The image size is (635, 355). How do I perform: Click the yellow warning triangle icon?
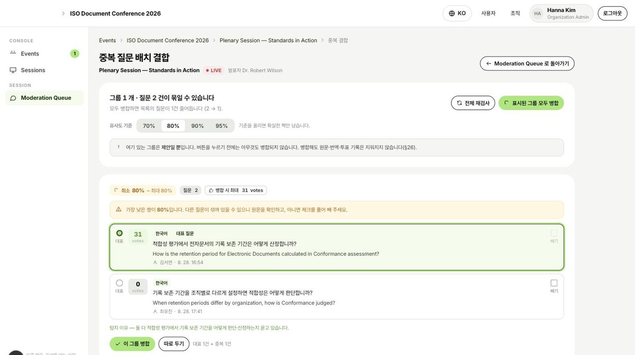point(119,209)
